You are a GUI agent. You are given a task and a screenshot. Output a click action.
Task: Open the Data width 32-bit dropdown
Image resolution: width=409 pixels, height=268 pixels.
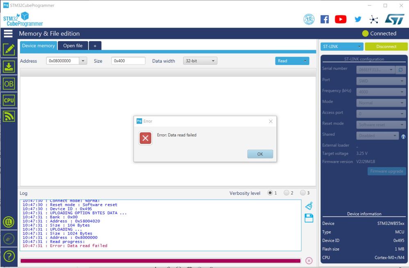pyautogui.click(x=200, y=61)
